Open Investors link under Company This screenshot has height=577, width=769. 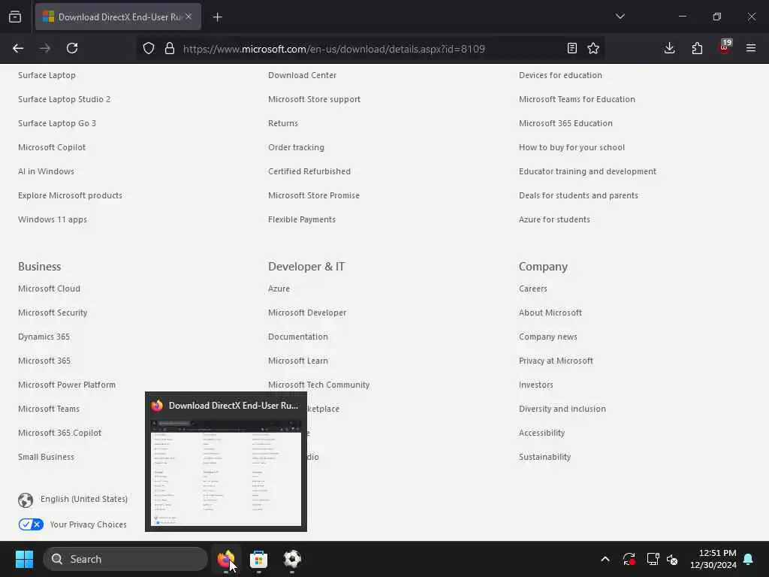[x=535, y=385]
